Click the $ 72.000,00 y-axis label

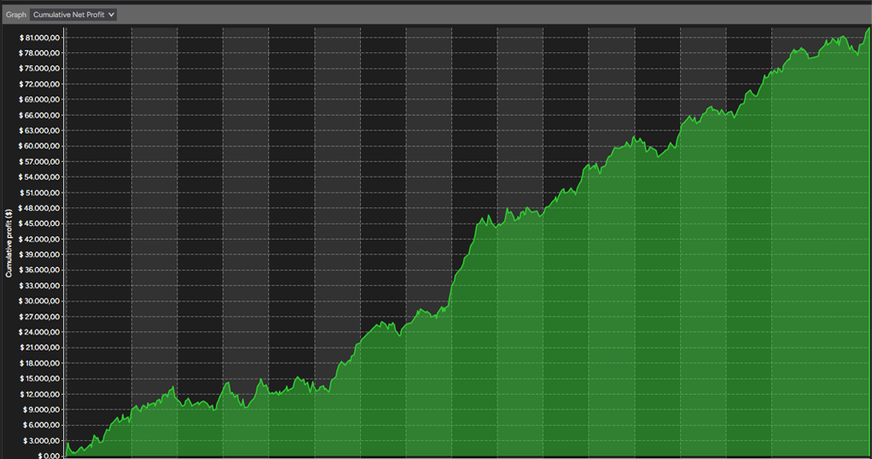point(39,84)
